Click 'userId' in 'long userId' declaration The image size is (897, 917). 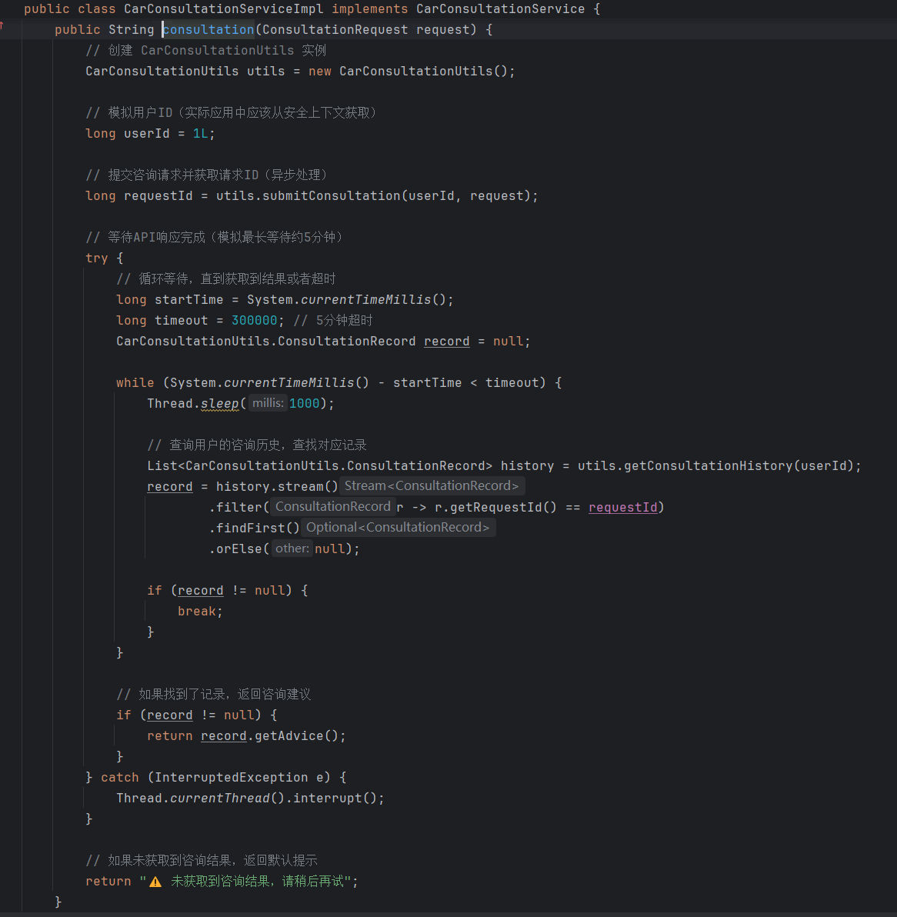tap(147, 133)
